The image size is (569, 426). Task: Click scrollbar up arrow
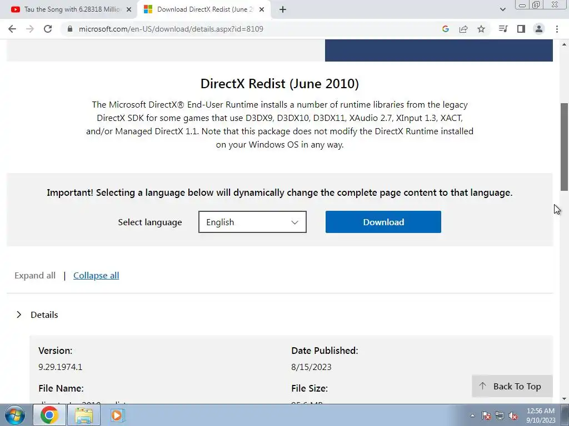[564, 44]
